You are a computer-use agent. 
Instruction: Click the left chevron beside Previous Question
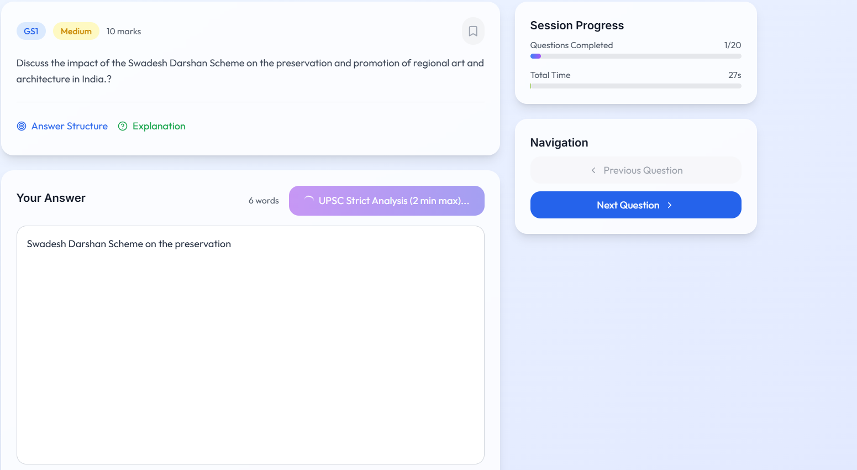[593, 170]
